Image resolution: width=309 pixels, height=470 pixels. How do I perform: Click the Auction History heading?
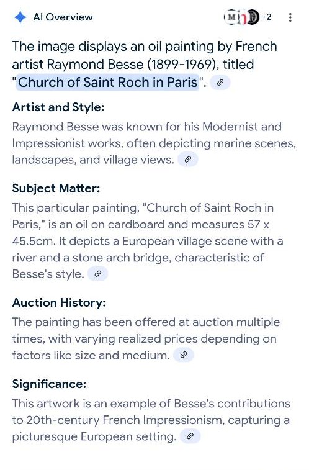coord(59,302)
